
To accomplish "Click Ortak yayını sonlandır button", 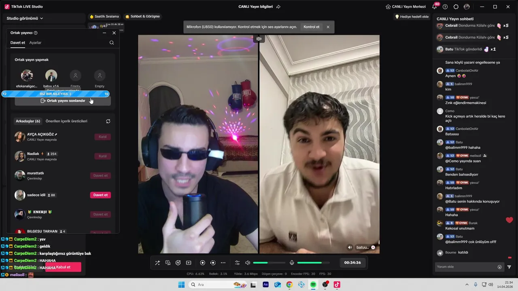I will (x=63, y=101).
